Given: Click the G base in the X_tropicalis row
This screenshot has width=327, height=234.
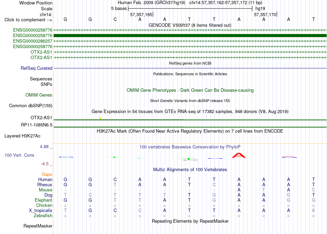Looking at the screenshot, I should point(90,211).
